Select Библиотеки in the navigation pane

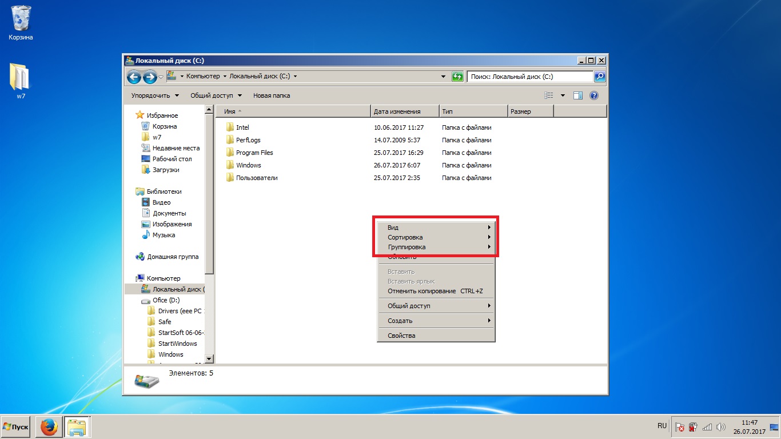158,191
